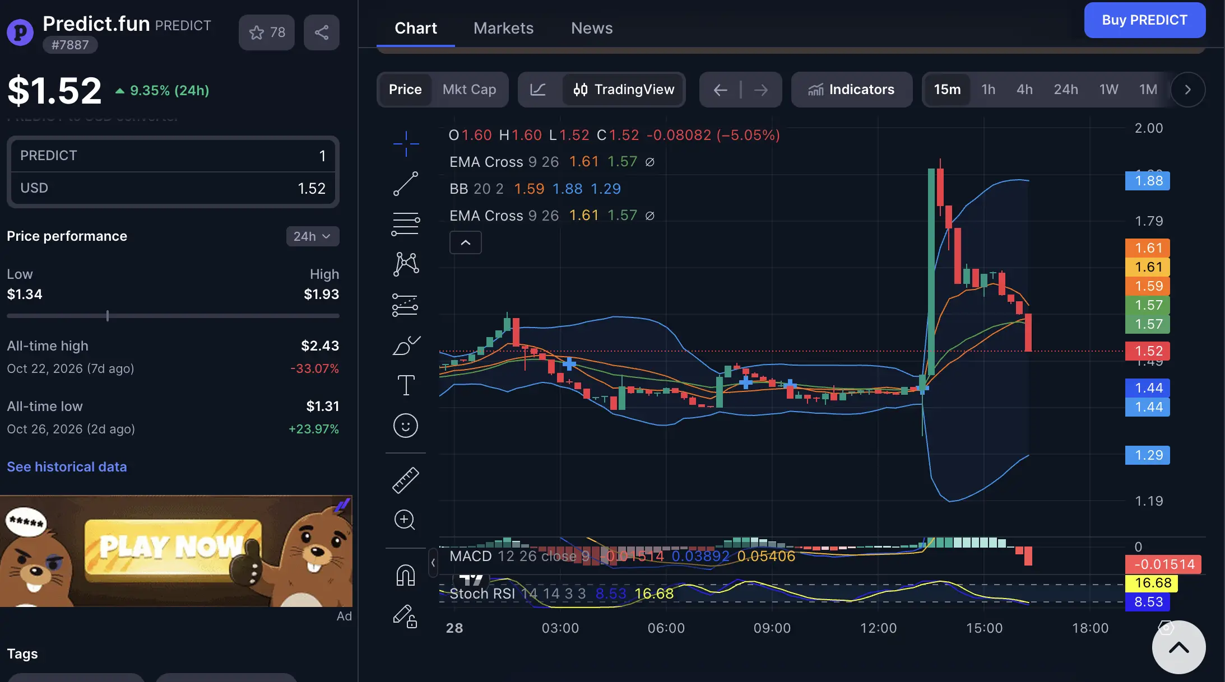This screenshot has height=682, width=1225.
Task: Select the pattern drawing tool
Action: (406, 264)
